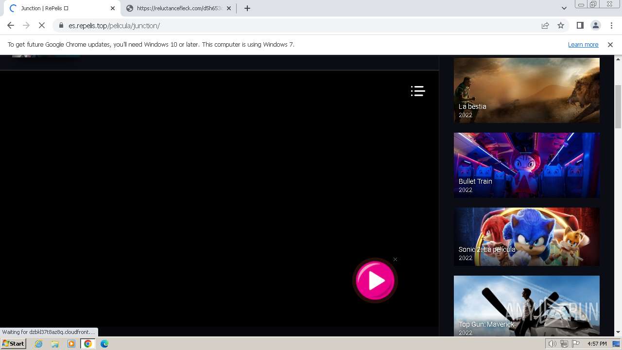Bookmark this page with star
Image resolution: width=622 pixels, height=350 pixels.
click(x=561, y=26)
